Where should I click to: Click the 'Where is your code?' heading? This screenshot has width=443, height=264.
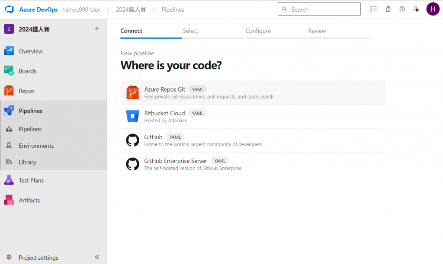[171, 65]
